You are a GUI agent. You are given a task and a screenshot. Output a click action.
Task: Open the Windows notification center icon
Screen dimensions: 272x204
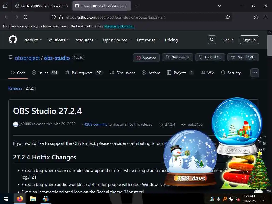click(263, 199)
